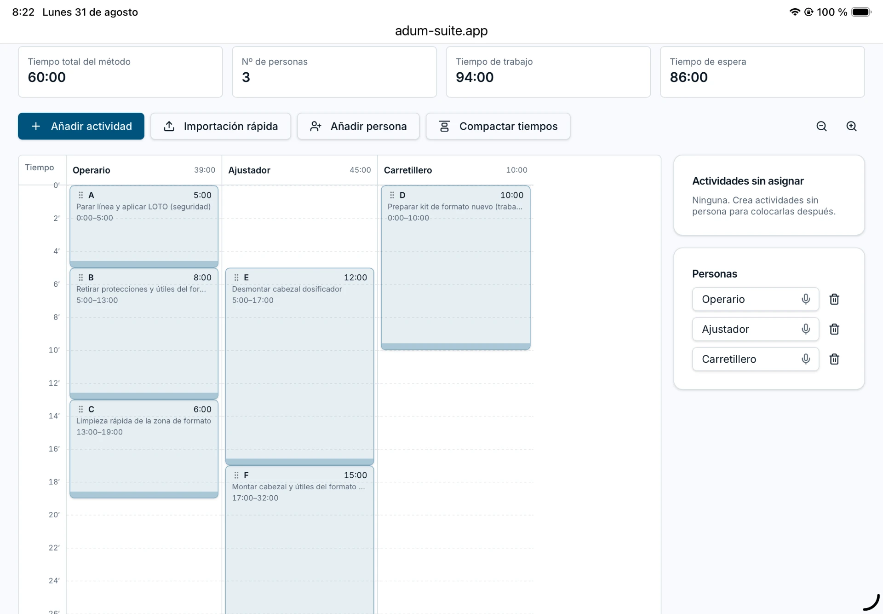Image resolution: width=883 pixels, height=614 pixels.
Task: Click the drag handle of activity C
Action: pos(81,409)
